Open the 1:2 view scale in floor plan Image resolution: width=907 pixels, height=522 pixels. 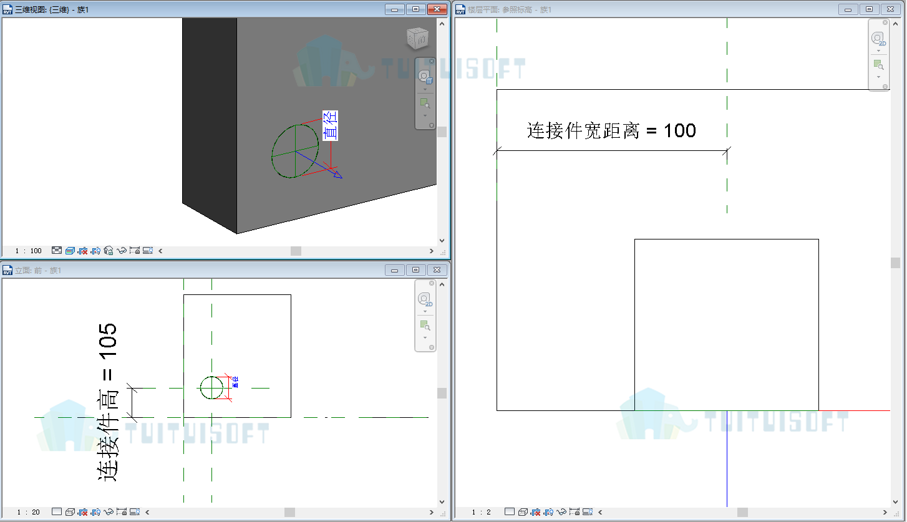click(x=482, y=512)
